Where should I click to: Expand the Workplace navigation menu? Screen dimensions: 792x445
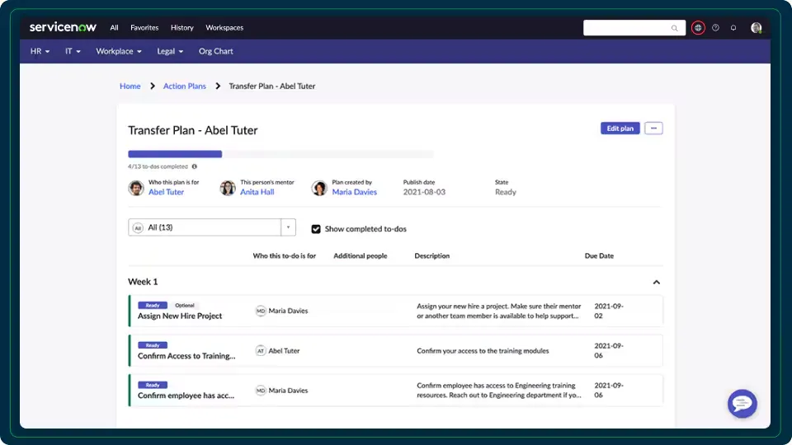[118, 51]
